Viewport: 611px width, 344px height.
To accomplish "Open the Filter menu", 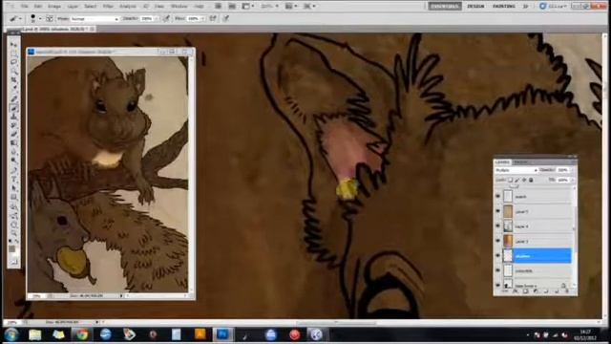I will [108, 7].
